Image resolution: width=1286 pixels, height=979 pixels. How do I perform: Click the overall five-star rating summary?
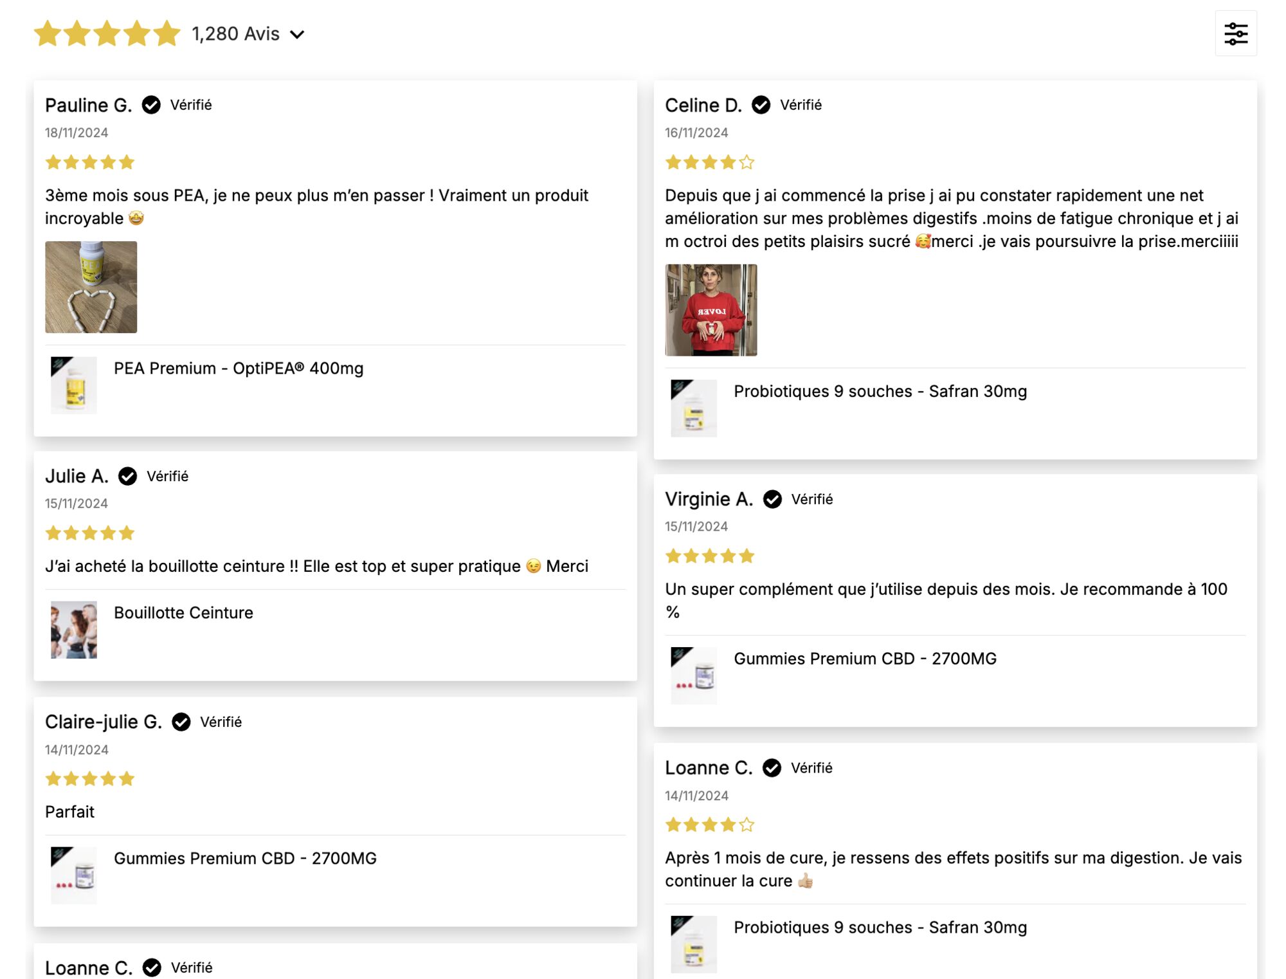point(107,33)
